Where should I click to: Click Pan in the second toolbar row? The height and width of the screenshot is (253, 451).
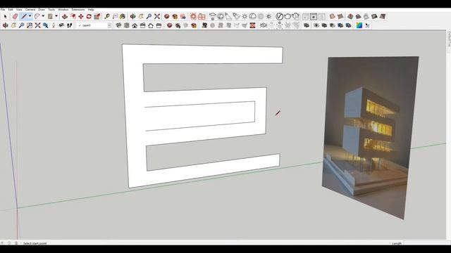pyautogui.click(x=13, y=25)
